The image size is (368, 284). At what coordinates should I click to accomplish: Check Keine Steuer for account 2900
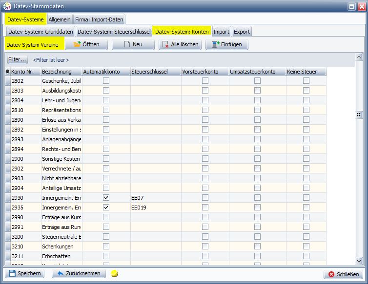[306, 159]
